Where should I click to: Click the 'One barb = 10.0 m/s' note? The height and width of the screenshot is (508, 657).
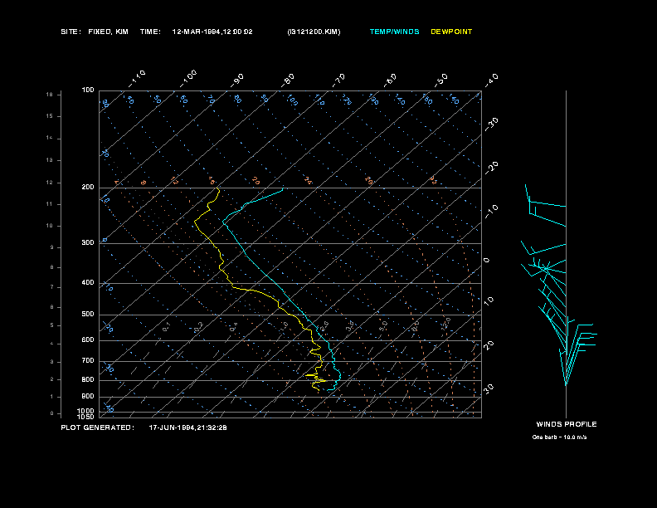[559, 437]
